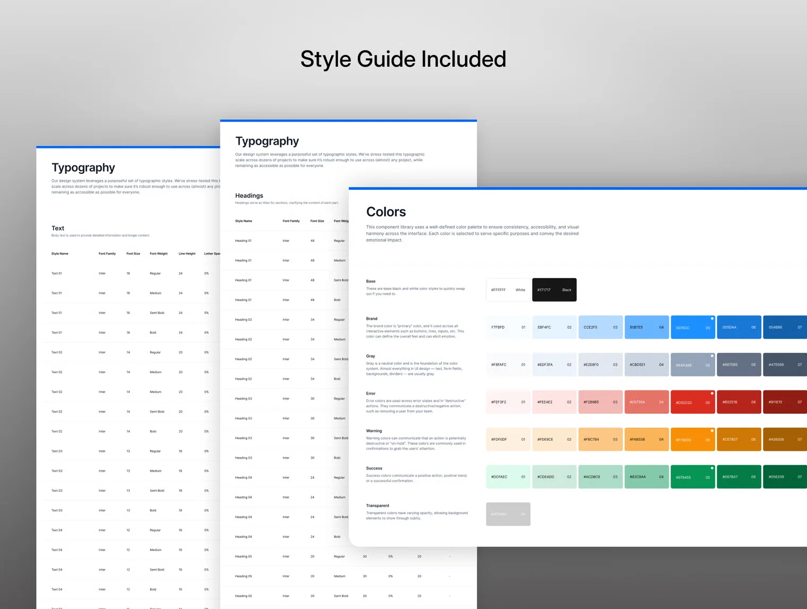Image resolution: width=807 pixels, height=609 pixels.
Task: Click the Warning swatch #CE7807 06
Action: click(x=739, y=439)
